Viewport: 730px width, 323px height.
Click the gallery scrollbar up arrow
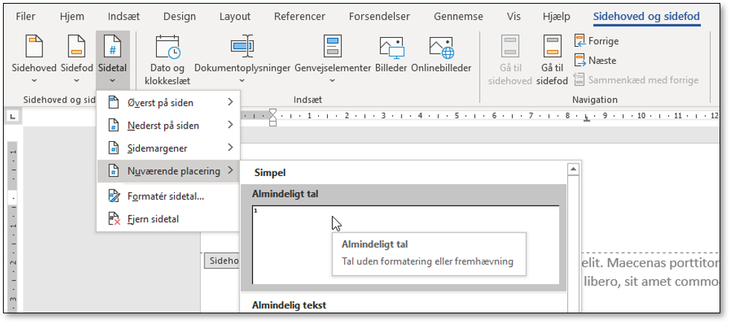tap(573, 170)
